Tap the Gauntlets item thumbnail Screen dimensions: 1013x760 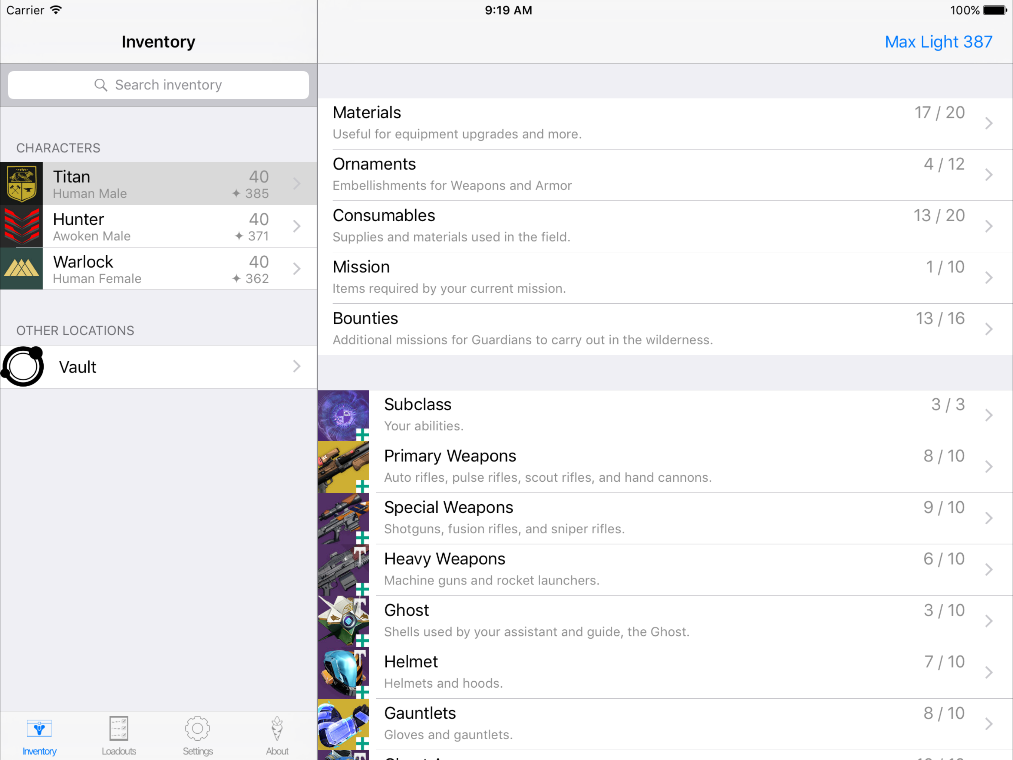tap(343, 724)
